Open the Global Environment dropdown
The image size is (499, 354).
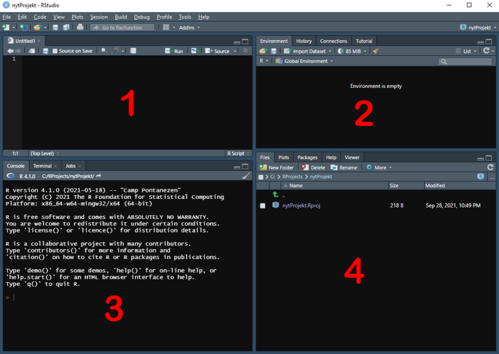(x=304, y=61)
